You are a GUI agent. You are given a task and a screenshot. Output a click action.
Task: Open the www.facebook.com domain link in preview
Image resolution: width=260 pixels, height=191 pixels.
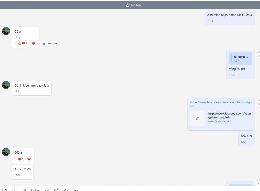point(219,122)
